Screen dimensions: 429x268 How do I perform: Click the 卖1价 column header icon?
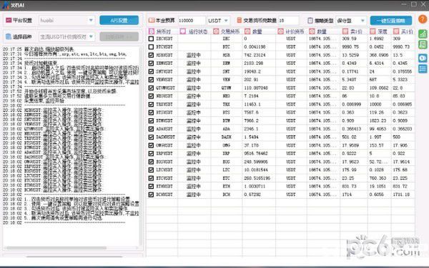point(345,31)
